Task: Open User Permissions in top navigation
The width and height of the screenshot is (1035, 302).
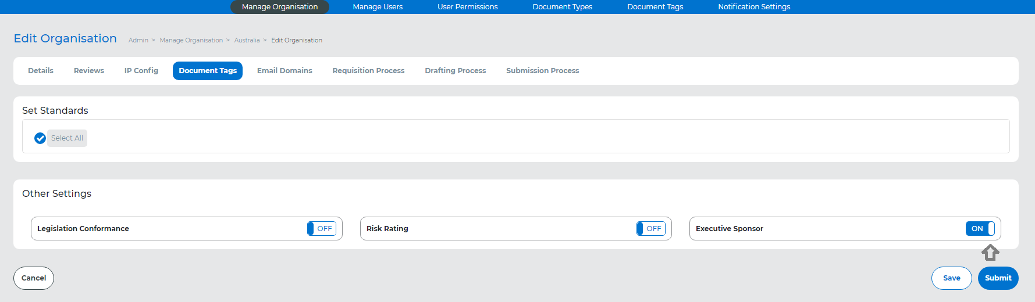Action: click(x=468, y=7)
